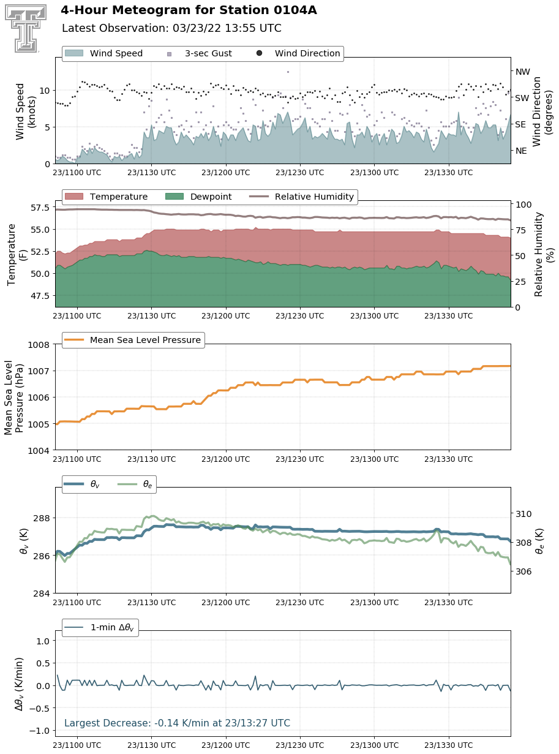Click the '310' θe axis tick

tap(524, 514)
